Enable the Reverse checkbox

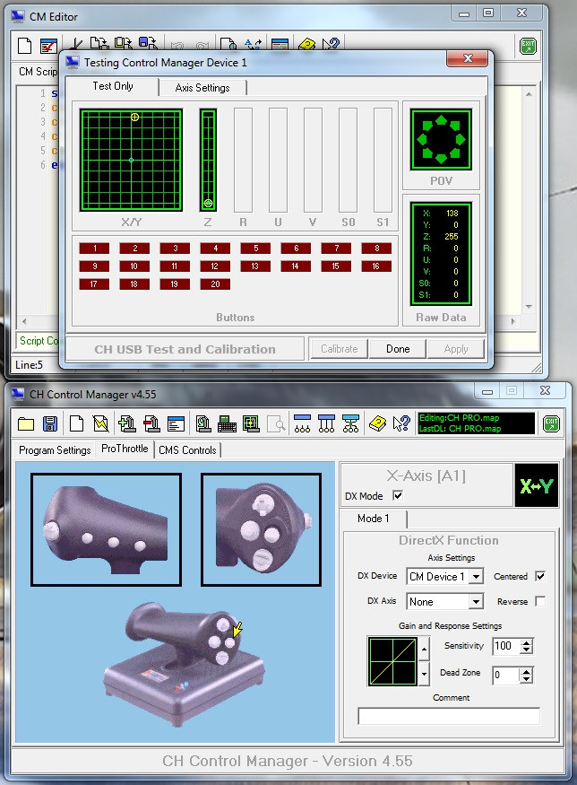[540, 601]
